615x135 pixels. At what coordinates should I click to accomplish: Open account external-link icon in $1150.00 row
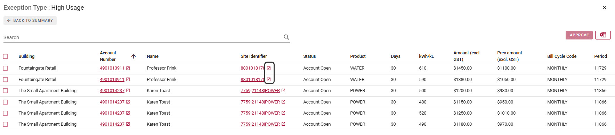click(x=128, y=102)
